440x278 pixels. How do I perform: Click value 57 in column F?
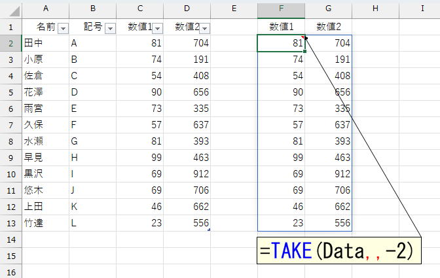(x=281, y=125)
